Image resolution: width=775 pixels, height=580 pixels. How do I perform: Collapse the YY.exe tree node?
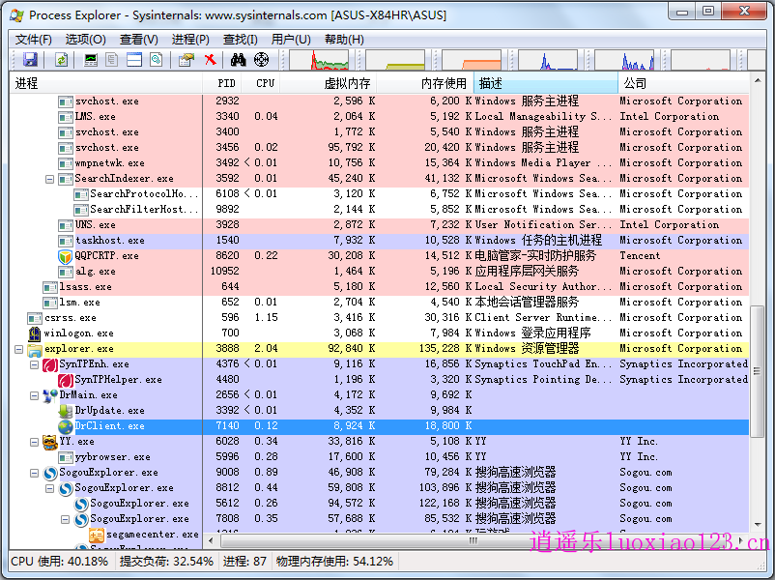34,442
